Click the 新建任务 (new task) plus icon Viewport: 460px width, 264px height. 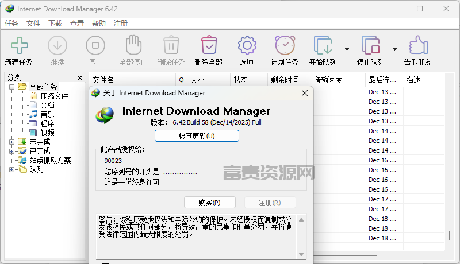(x=20, y=45)
